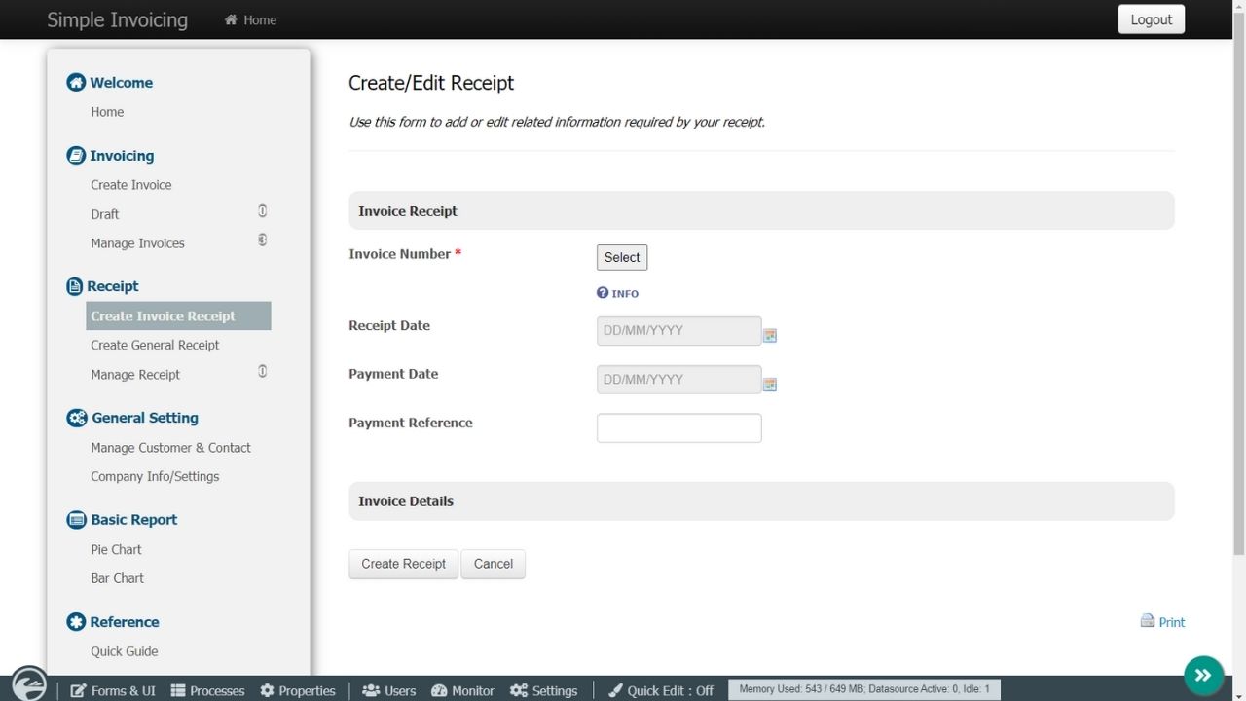Screen dimensions: 1246x701
Task: Go to Manage Invoices in sidebar
Action: click(x=137, y=243)
